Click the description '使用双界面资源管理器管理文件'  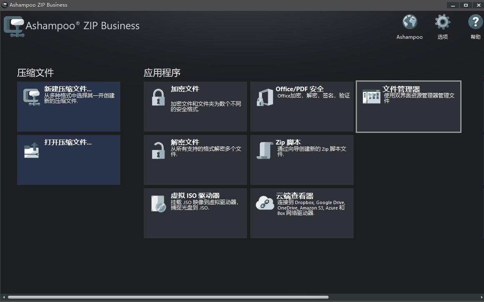(x=419, y=98)
